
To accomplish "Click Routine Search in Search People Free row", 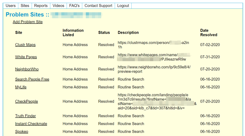I will [x=131, y=79].
